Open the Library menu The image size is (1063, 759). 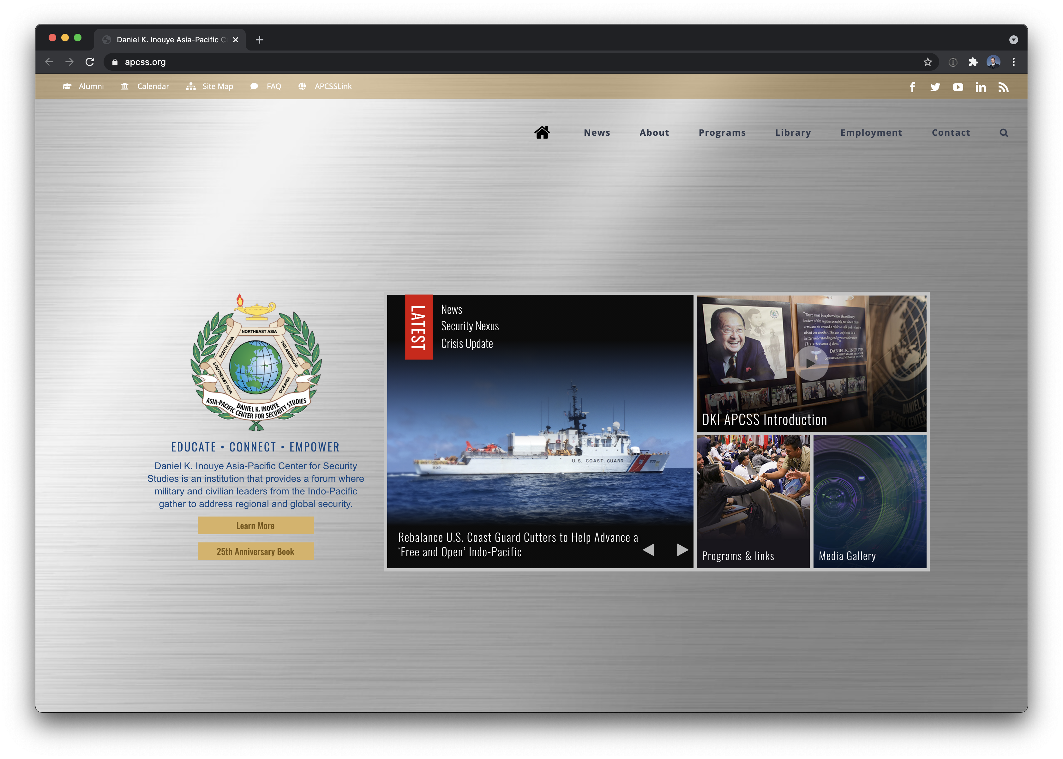pos(793,133)
